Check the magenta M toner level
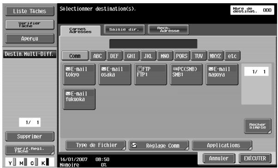 (x=23, y=162)
